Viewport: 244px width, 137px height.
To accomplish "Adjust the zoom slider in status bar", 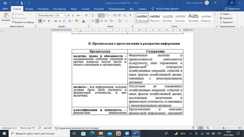I will pyautogui.click(x=224, y=128).
